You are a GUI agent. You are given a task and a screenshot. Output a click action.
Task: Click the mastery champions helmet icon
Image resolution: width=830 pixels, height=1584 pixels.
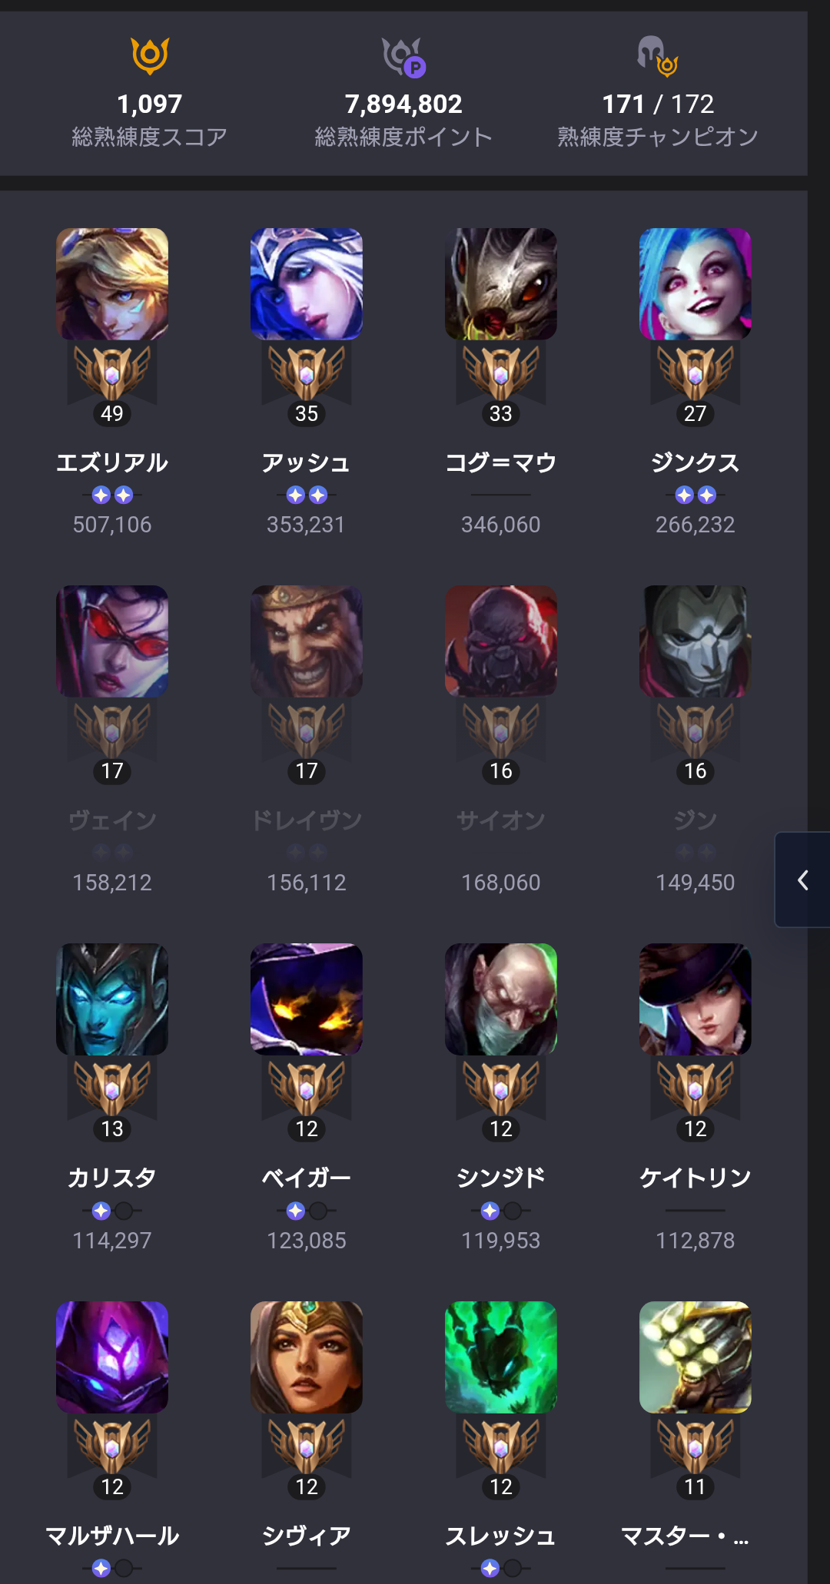(x=657, y=57)
